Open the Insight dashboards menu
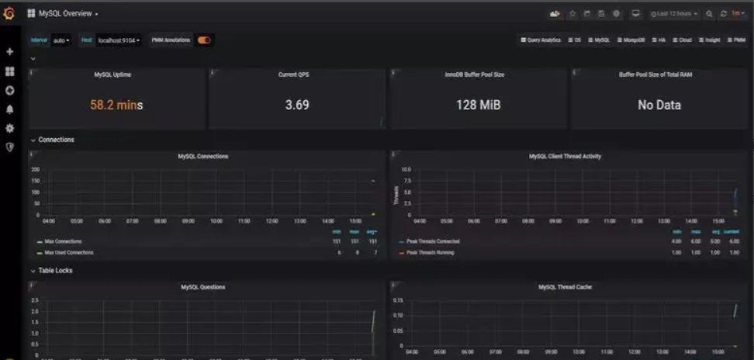The image size is (754, 360). (709, 40)
